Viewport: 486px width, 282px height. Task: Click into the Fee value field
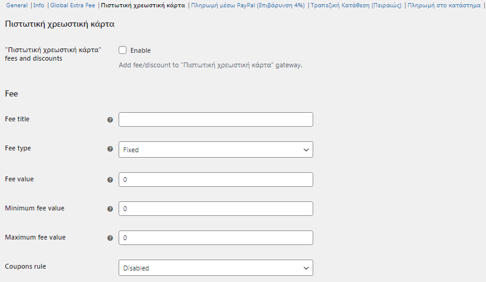point(216,180)
